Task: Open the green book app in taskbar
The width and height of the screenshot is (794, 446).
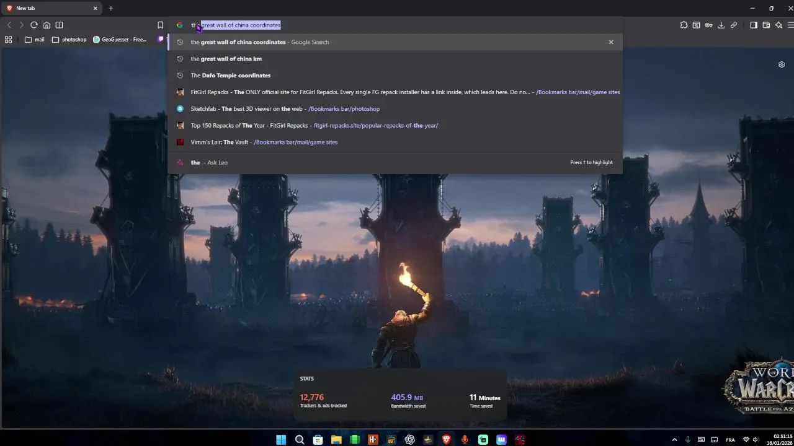Action: [354, 440]
